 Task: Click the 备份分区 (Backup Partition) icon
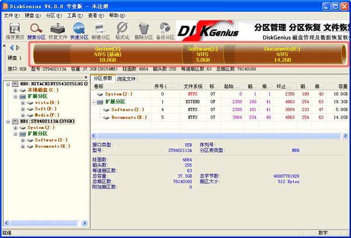click(166, 30)
